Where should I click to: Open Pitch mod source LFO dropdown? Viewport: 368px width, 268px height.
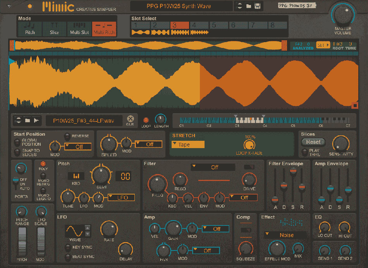click(x=121, y=198)
